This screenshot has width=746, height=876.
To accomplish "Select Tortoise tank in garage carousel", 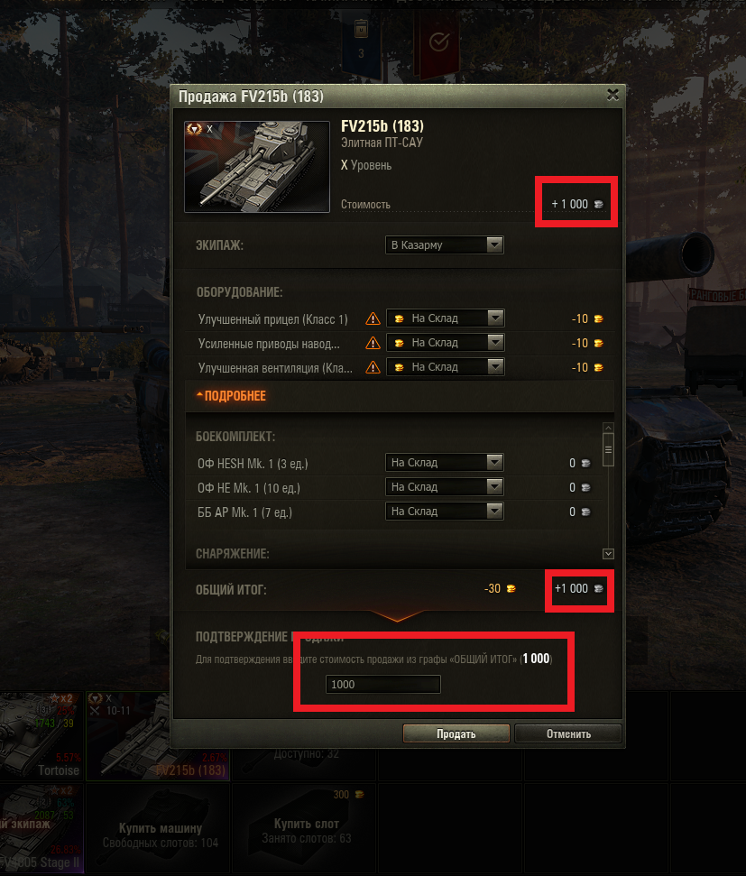I will click(41, 734).
